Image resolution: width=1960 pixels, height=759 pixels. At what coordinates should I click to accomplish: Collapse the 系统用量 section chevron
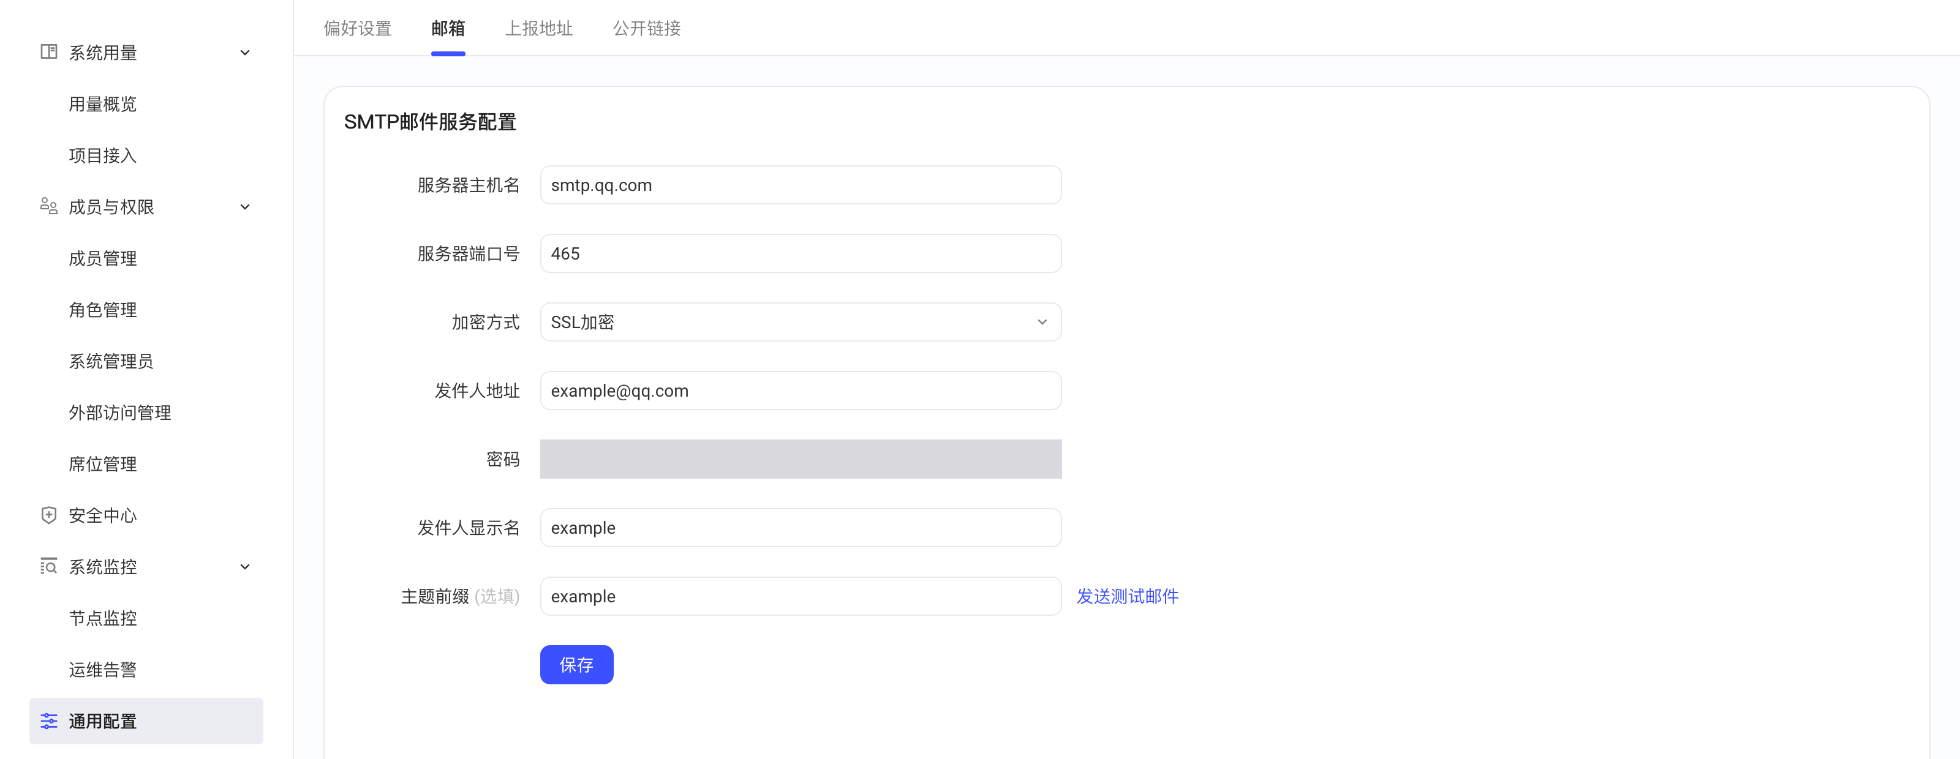[x=245, y=53]
